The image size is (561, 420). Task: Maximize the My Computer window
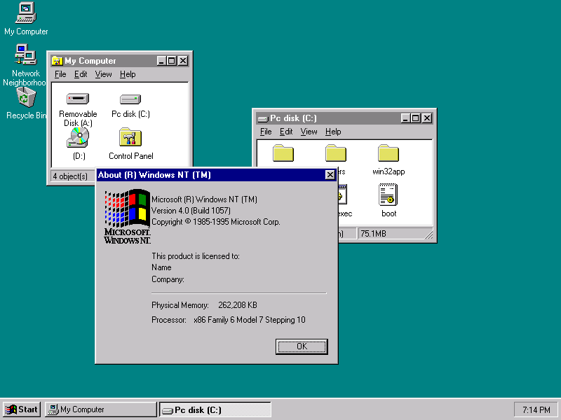pos(171,61)
